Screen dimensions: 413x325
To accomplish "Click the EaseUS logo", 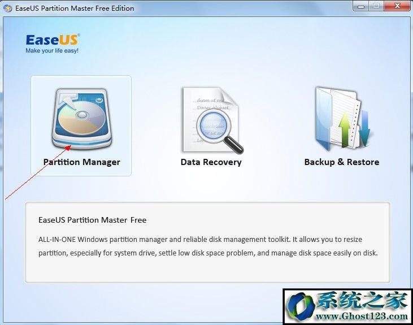I will click(53, 40).
